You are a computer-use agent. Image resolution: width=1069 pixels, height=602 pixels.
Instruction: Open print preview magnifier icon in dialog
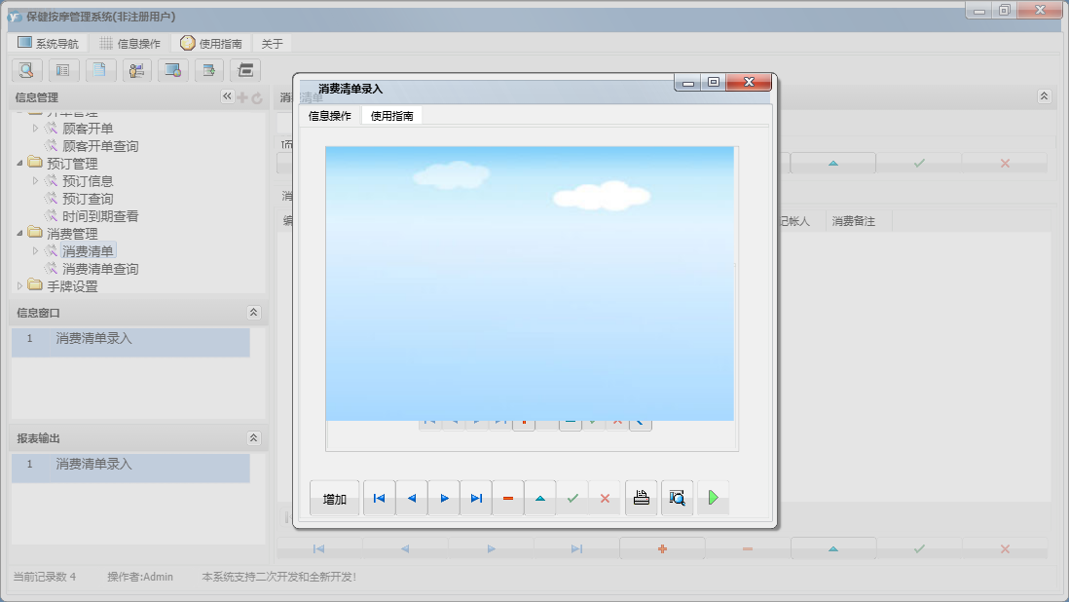click(677, 498)
